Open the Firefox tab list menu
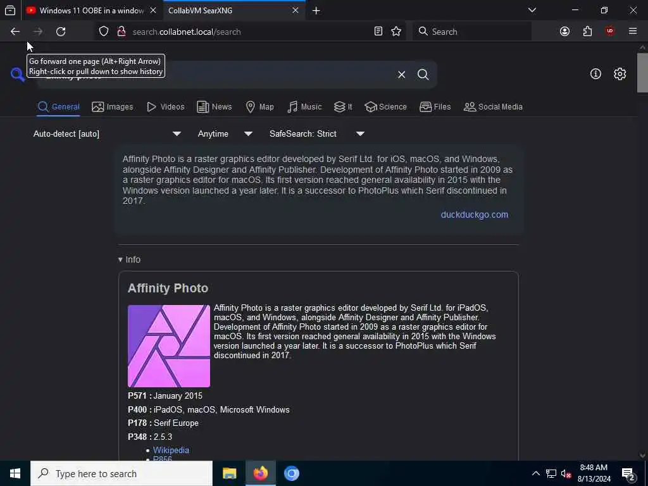 click(532, 10)
